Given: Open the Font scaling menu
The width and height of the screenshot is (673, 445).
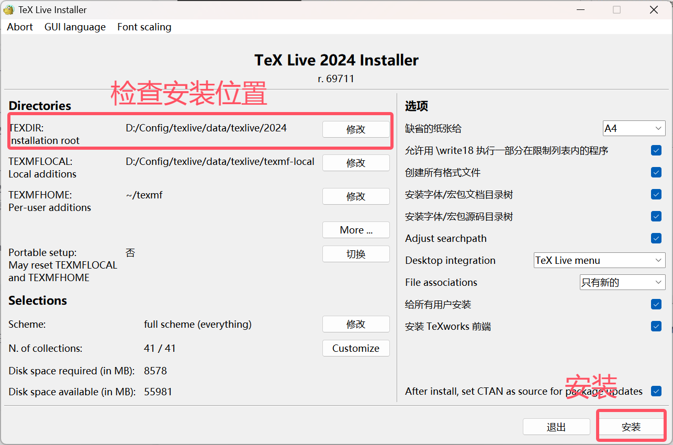Looking at the screenshot, I should [144, 27].
